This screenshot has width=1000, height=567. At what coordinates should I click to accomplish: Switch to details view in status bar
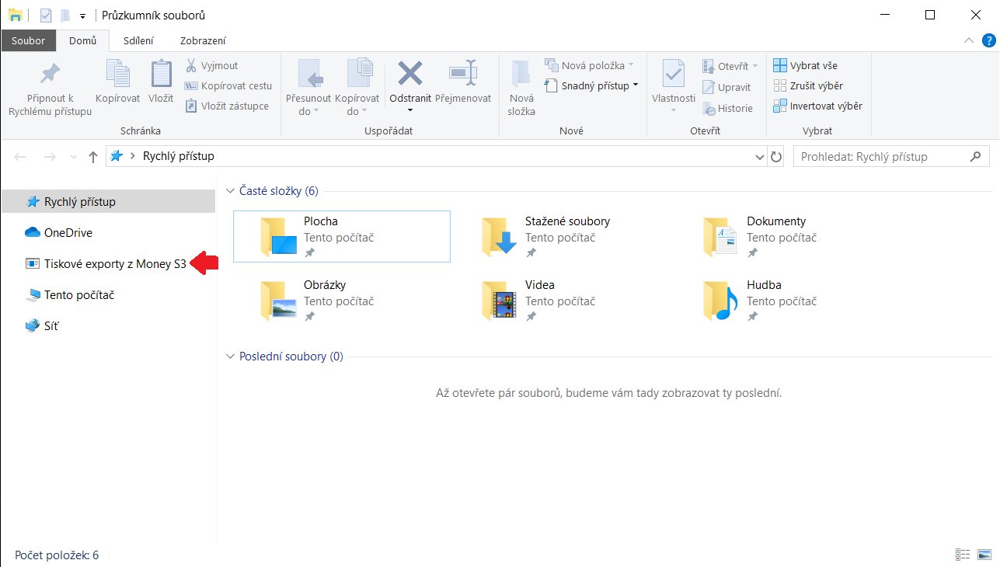click(963, 555)
